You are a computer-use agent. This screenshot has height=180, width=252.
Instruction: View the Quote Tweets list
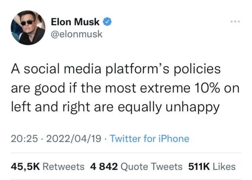pos(151,166)
